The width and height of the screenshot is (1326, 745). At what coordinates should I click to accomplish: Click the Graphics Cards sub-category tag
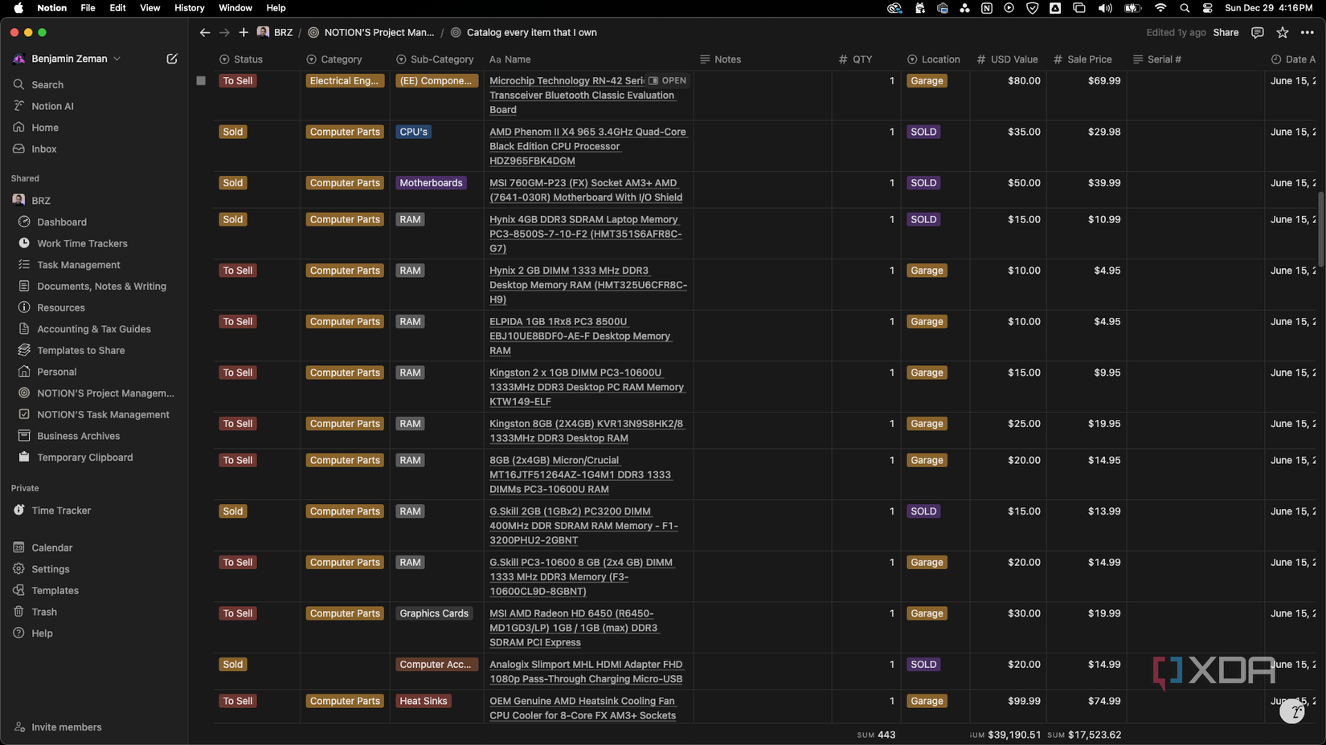point(434,613)
